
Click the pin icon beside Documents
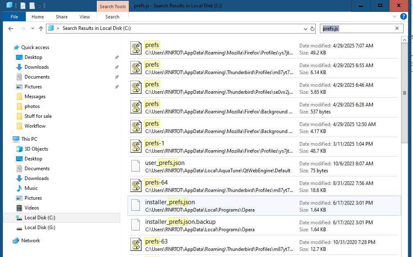(117, 77)
